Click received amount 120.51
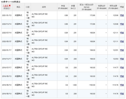 pos(115,50)
